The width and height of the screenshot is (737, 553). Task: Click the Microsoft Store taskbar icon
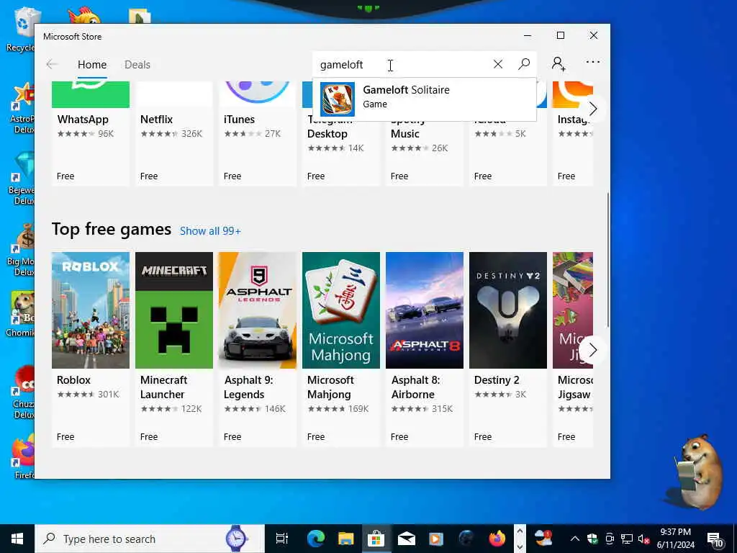click(376, 539)
